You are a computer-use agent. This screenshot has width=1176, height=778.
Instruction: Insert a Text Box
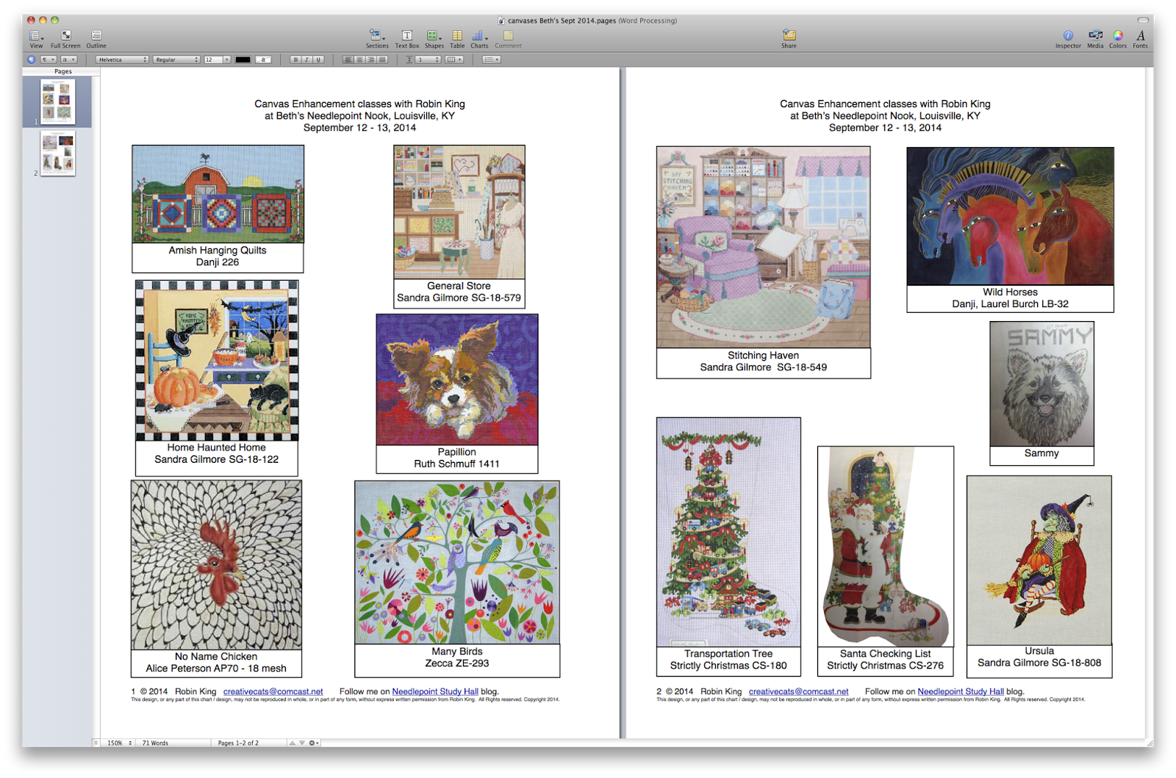(406, 39)
